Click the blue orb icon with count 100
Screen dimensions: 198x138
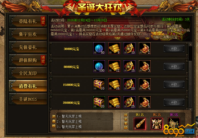pyautogui.click(x=99, y=66)
